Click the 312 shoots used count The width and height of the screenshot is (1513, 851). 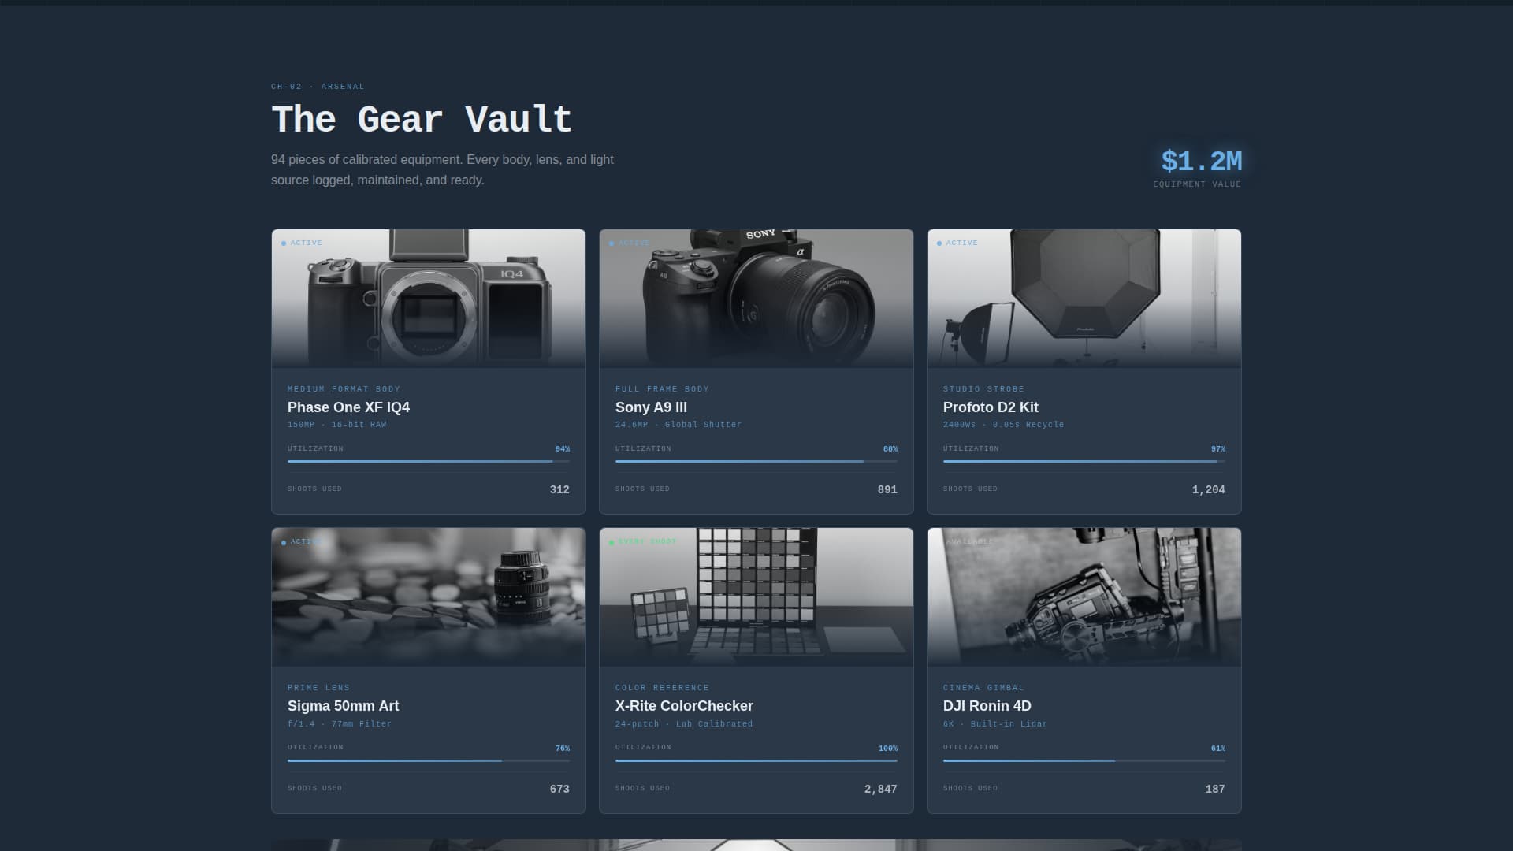point(559,490)
